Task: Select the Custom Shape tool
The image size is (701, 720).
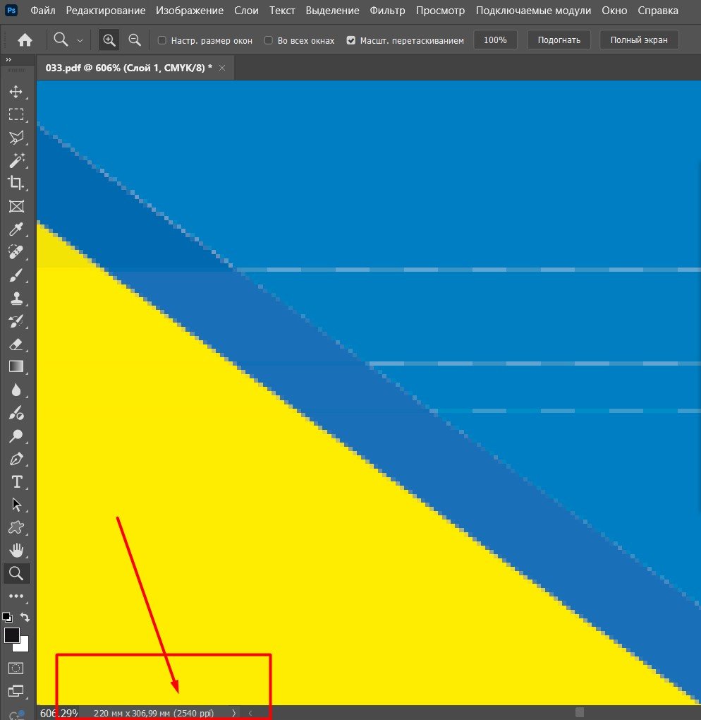Action: click(x=16, y=527)
